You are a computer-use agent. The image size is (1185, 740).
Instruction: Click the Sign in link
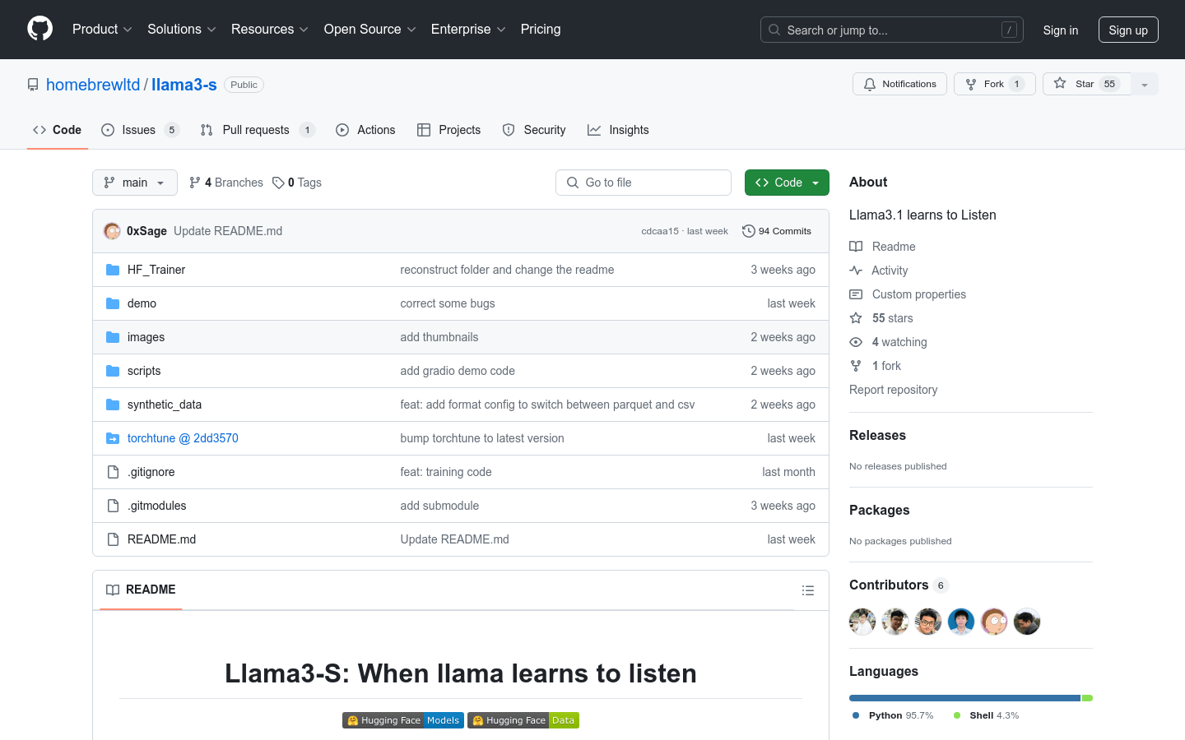click(1061, 30)
